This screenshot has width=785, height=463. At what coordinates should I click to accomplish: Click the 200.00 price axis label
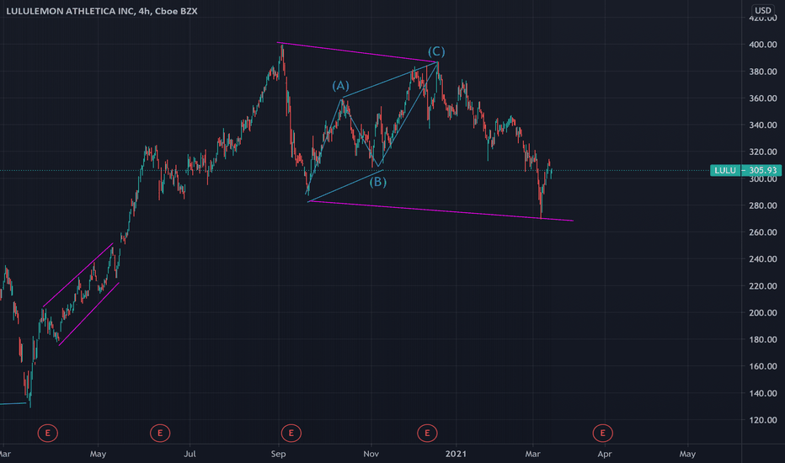763,313
